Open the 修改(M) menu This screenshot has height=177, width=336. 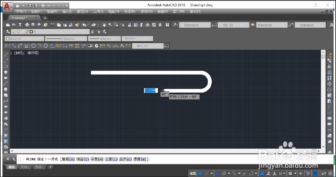tap(146, 11)
